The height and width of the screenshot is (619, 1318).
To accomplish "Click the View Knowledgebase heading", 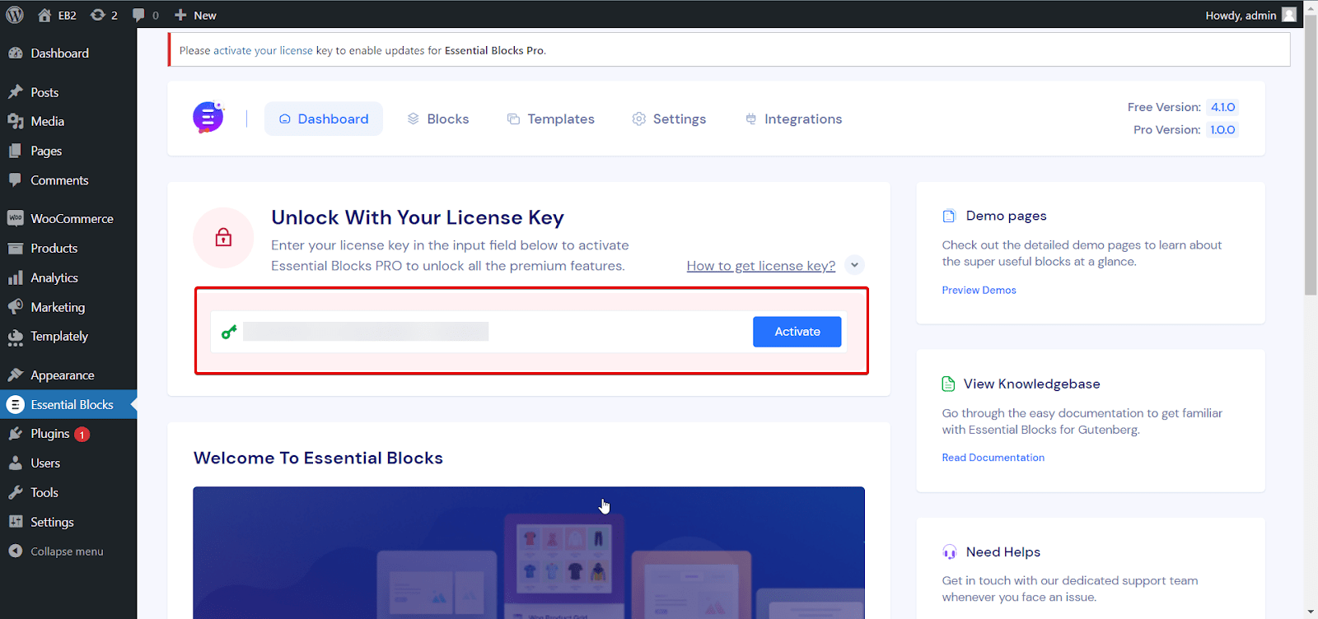I will click(x=1031, y=384).
